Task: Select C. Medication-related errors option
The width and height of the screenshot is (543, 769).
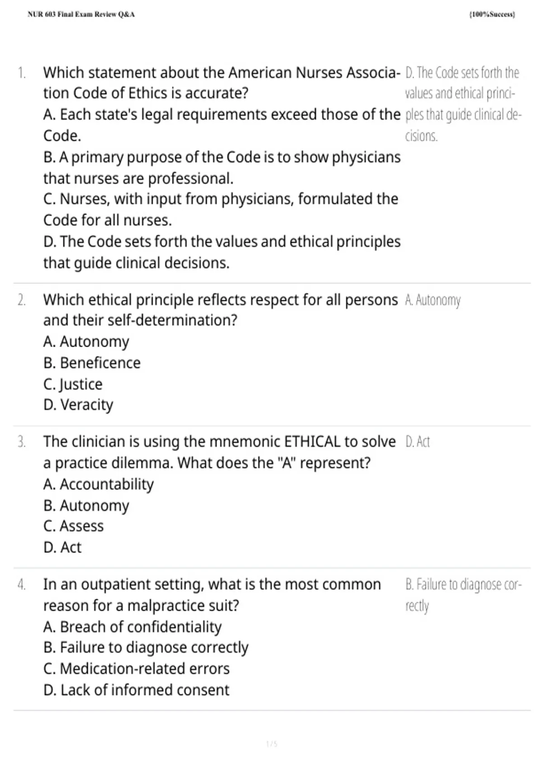Action: click(136, 669)
